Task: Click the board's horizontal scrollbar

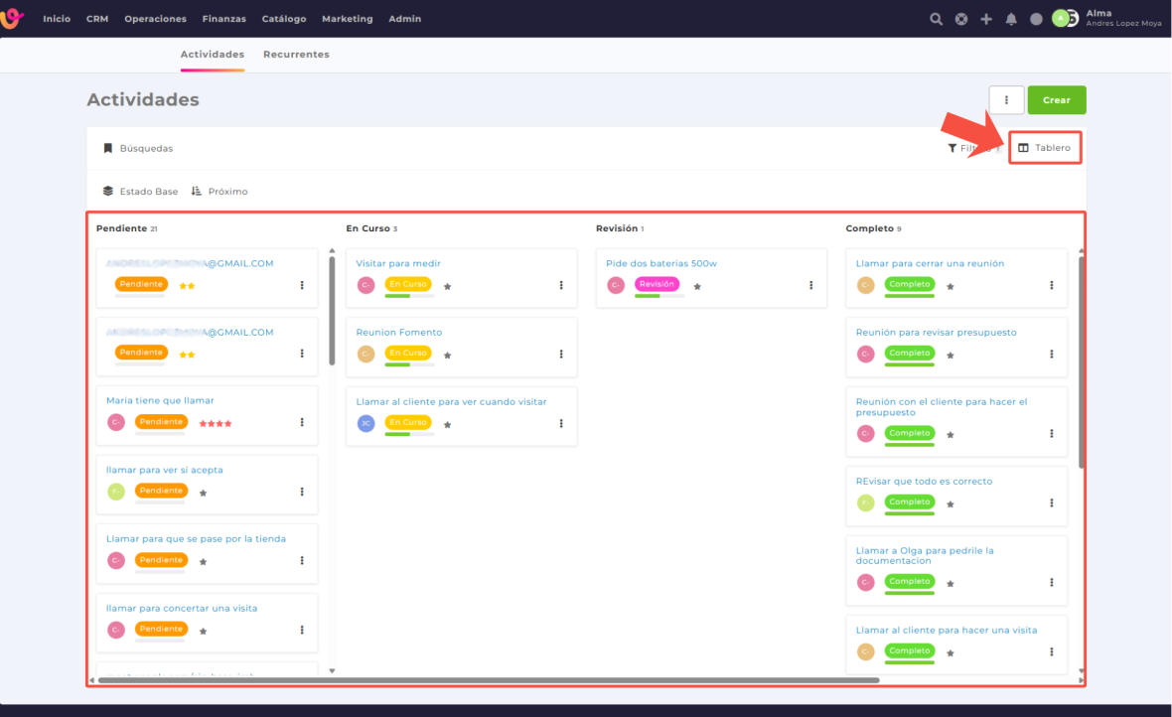Action: click(487, 680)
